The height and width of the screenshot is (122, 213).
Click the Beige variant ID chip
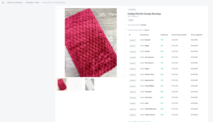[x=133, y=46]
